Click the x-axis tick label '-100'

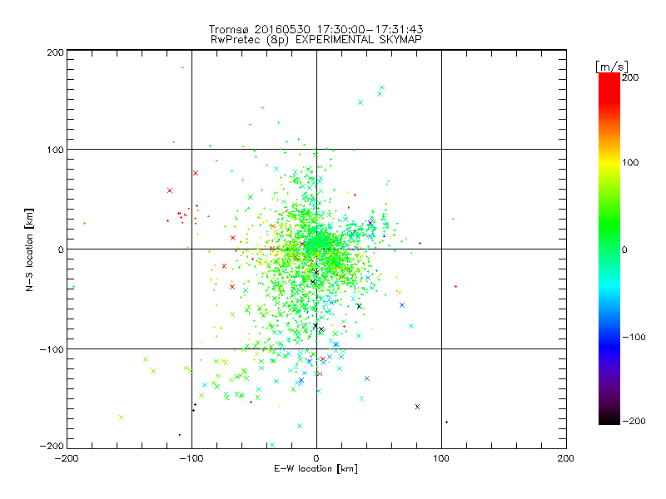pos(191,458)
